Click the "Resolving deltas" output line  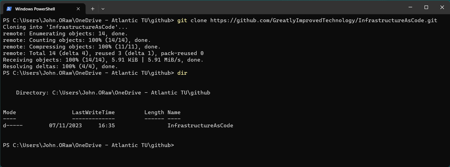[x=60, y=66]
